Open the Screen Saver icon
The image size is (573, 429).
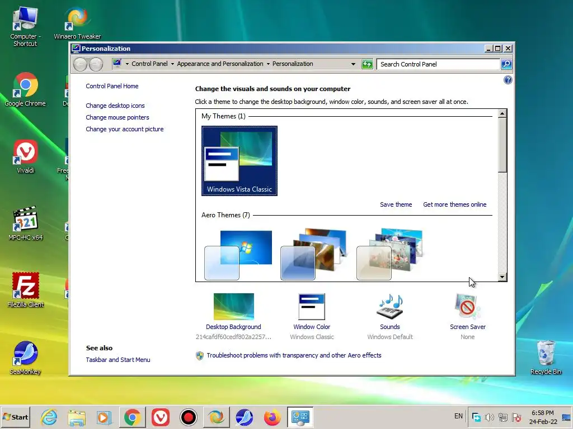tap(468, 307)
